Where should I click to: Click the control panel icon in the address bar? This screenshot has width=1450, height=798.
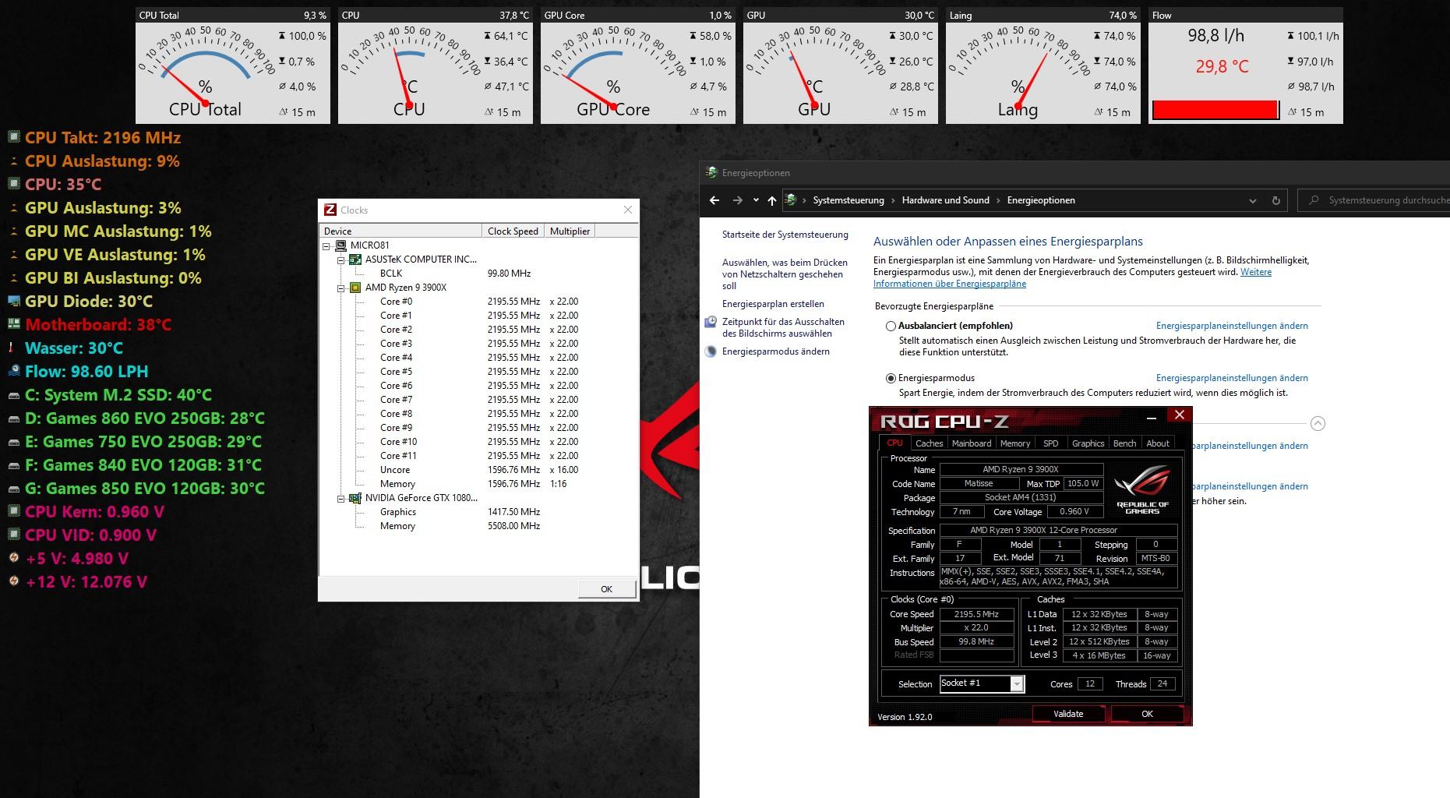[x=790, y=200]
